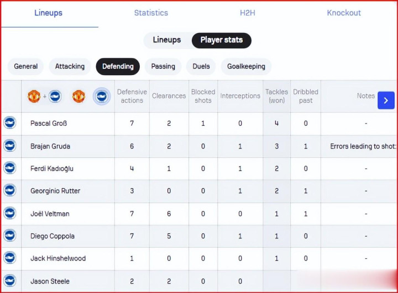Open Georginio Rutter's player page
This screenshot has width=398, height=293.
(x=55, y=191)
